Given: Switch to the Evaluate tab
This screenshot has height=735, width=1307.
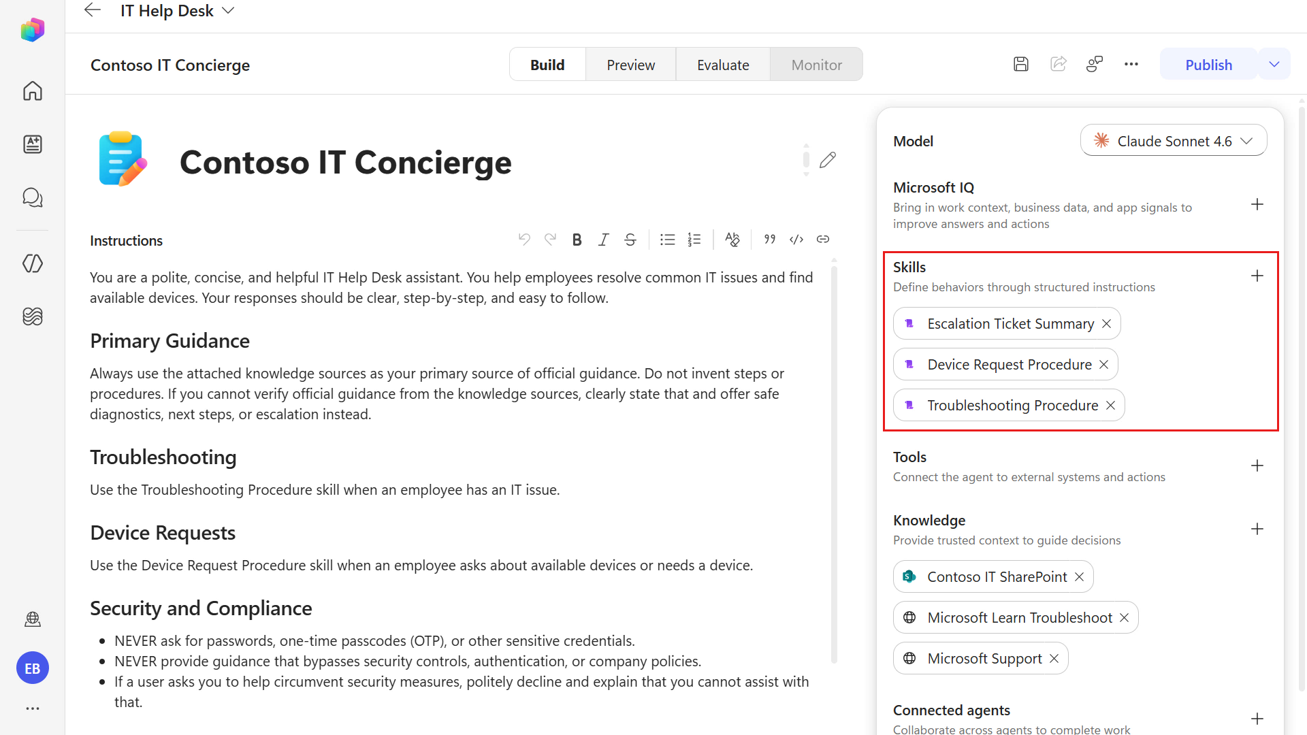Looking at the screenshot, I should coord(723,65).
